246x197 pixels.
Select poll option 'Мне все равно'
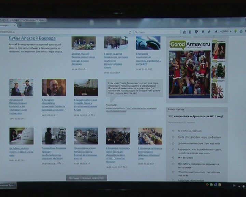pyautogui.click(x=173, y=158)
